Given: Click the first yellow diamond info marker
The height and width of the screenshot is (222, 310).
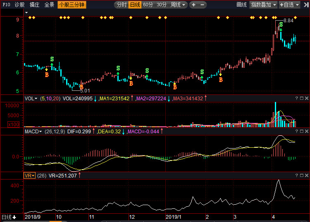Looking at the screenshot, I should coord(30,18).
